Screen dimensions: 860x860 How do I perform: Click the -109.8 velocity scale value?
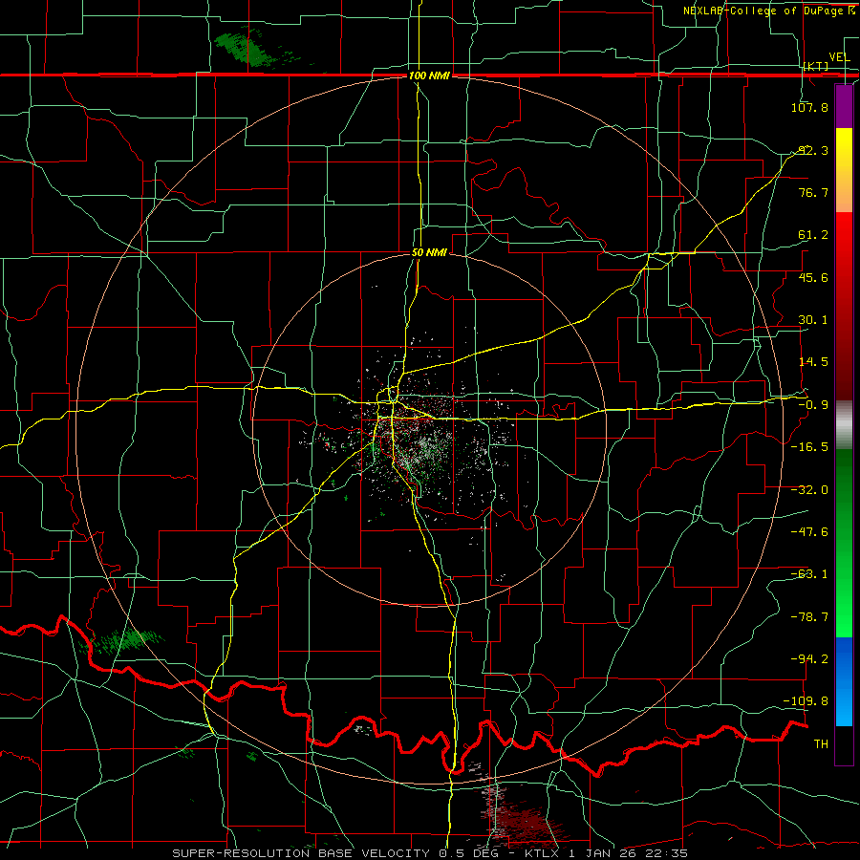[806, 701]
